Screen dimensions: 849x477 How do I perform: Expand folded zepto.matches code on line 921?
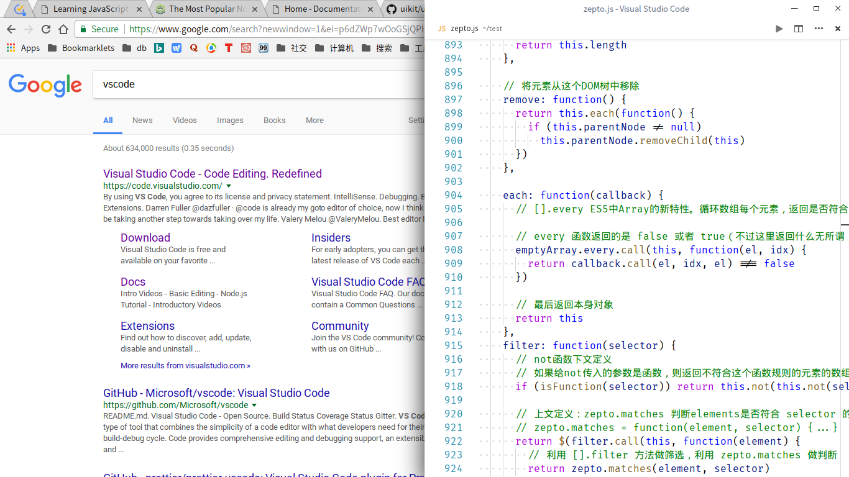pos(822,427)
